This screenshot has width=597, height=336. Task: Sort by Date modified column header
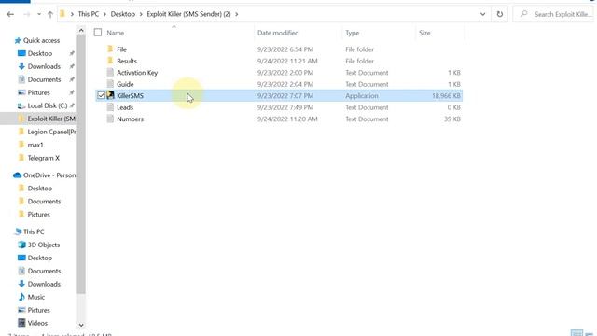278,33
